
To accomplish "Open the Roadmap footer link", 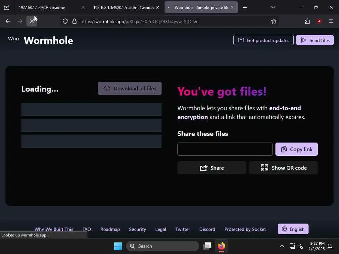I will [x=110, y=229].
